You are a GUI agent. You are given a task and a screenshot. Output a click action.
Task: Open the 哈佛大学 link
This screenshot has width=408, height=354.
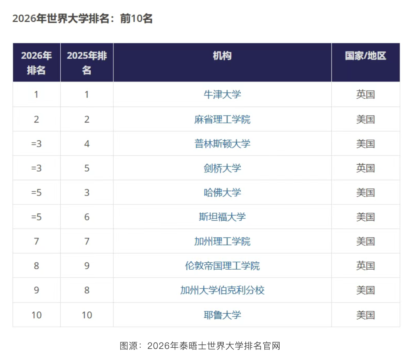coord(222,193)
